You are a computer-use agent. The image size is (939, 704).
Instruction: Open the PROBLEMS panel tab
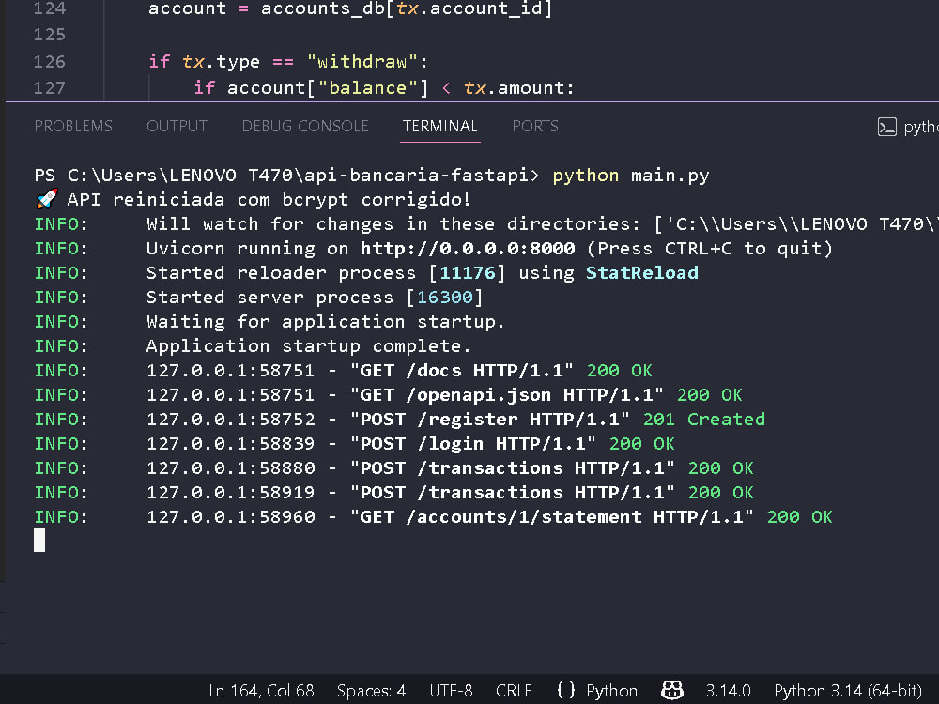73,126
